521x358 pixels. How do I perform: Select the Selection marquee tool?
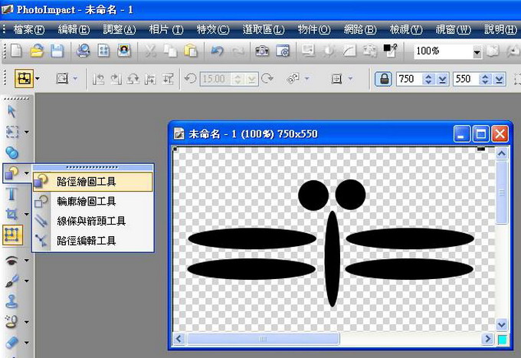coord(12,132)
